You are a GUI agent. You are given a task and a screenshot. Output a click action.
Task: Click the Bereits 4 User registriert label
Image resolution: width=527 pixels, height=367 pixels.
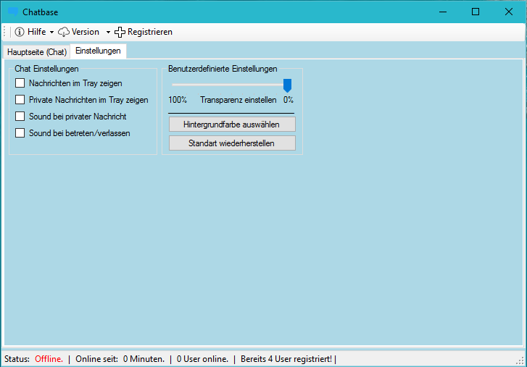(286, 359)
